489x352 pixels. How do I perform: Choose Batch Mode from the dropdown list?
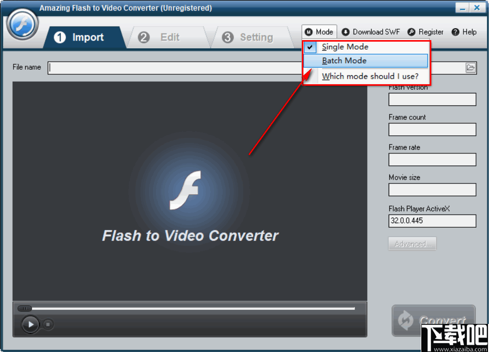tap(345, 61)
